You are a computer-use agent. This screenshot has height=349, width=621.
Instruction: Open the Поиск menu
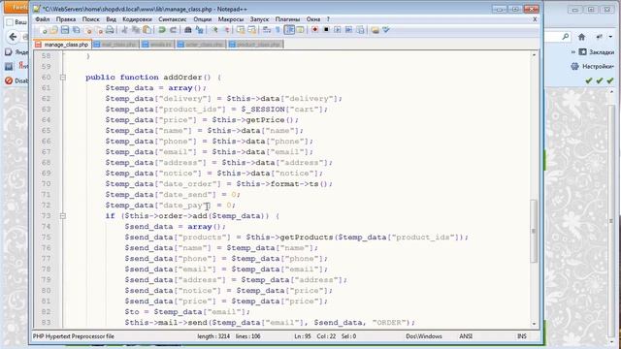coord(91,19)
